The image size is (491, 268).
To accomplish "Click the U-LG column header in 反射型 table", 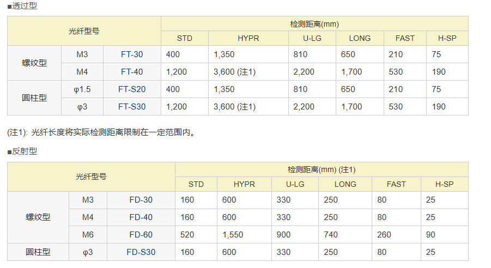I will [x=295, y=184].
